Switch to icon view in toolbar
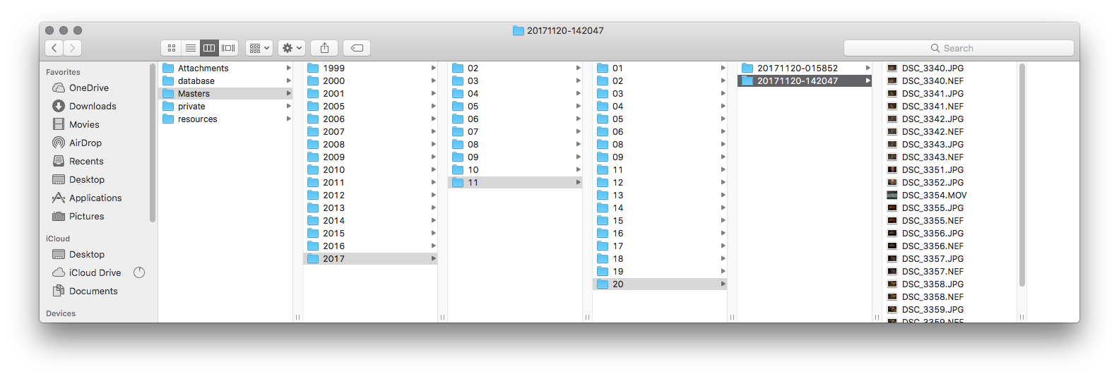 pos(172,48)
